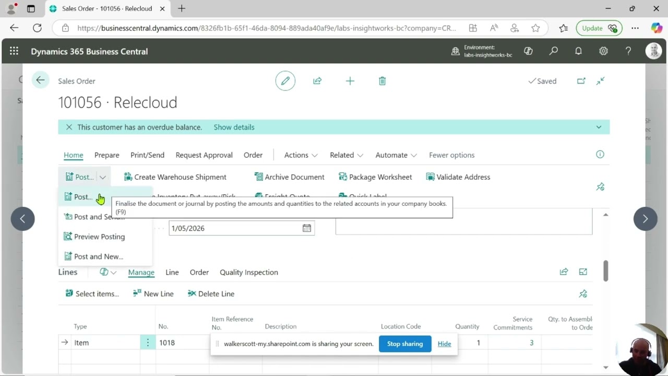Click Select items in Lines
Screen dimensions: 668x376
(92, 293)
